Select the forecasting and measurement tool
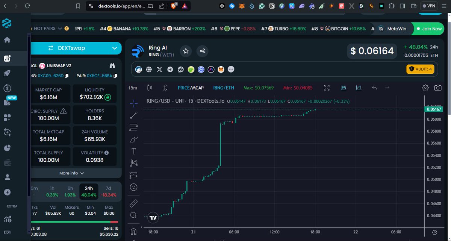Screen dimensions: 451x241 pos(133,175)
